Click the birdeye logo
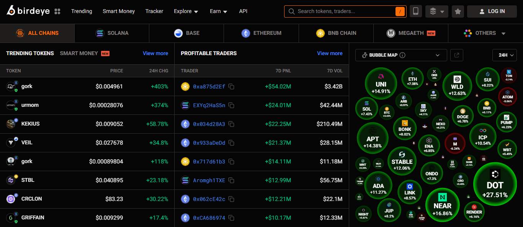The image size is (523, 227). tap(28, 11)
